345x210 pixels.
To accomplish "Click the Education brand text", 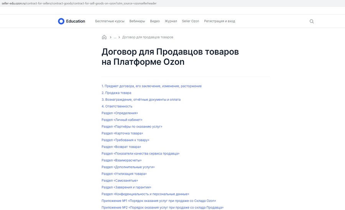I will [76, 21].
